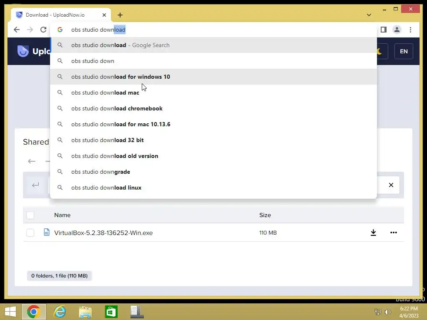Switch to the Download - UploadNow.io tab
Image resolution: width=427 pixels, height=320 pixels.
pyautogui.click(x=61, y=15)
